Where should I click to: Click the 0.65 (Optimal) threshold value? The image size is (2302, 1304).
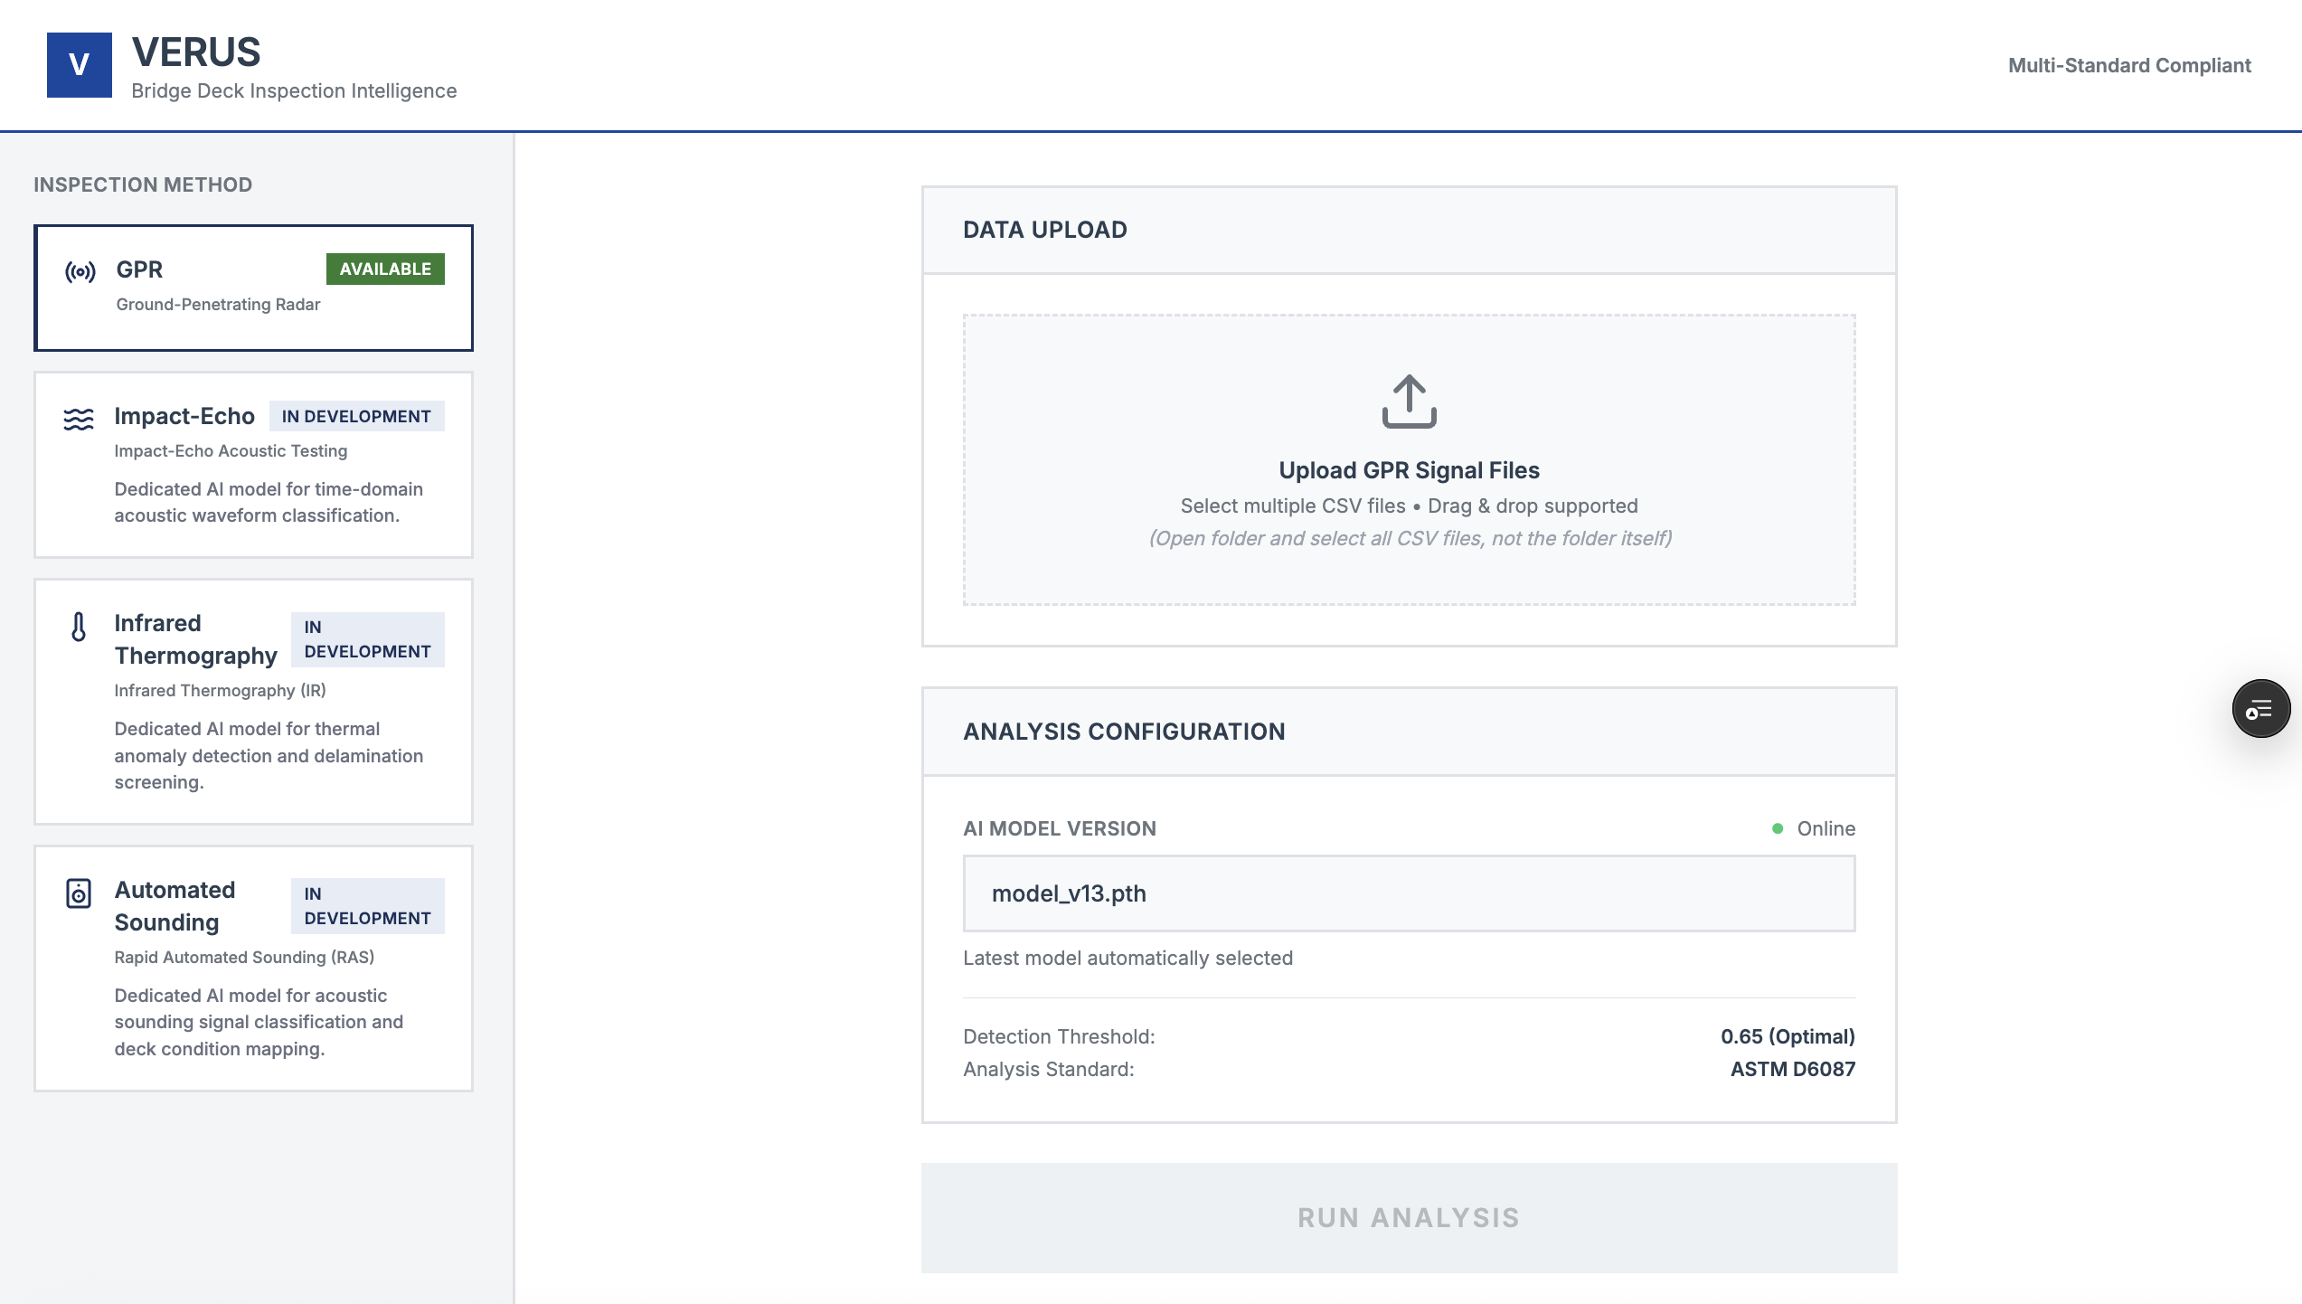click(1788, 1036)
